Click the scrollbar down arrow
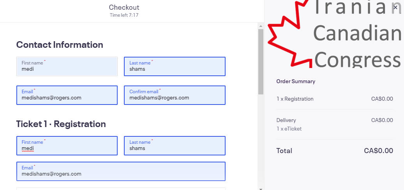The image size is (404, 190). [x=261, y=189]
